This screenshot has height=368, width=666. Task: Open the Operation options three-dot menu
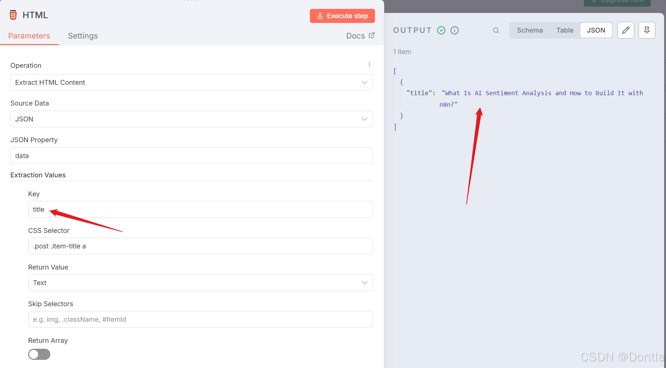[369, 64]
